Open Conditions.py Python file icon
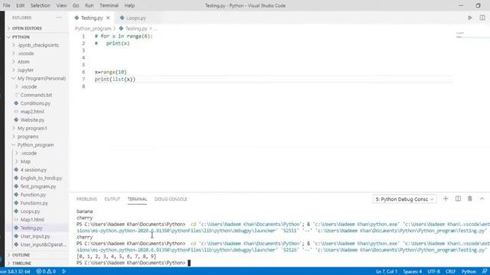Viewport: 490px width, 275px height. point(16,103)
